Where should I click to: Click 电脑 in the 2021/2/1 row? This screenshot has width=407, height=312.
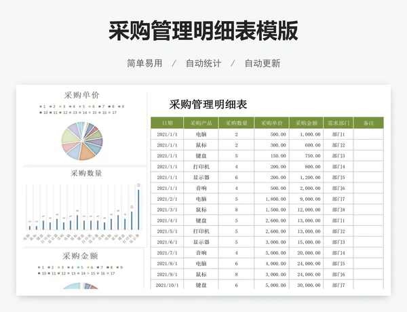tap(201, 199)
